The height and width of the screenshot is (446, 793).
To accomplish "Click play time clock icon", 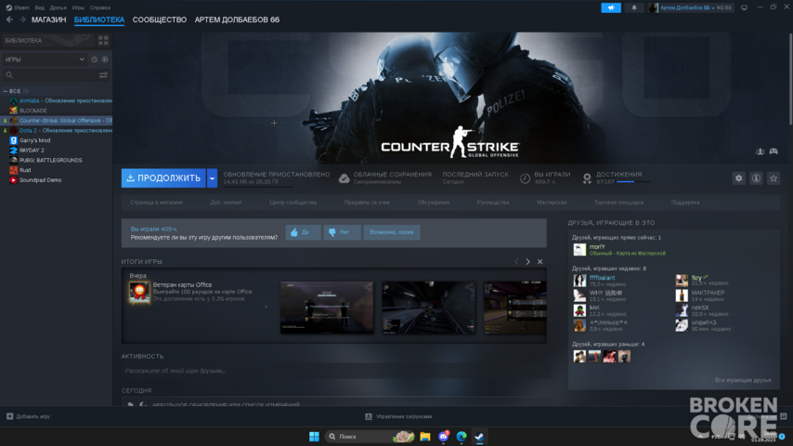I will (x=525, y=178).
